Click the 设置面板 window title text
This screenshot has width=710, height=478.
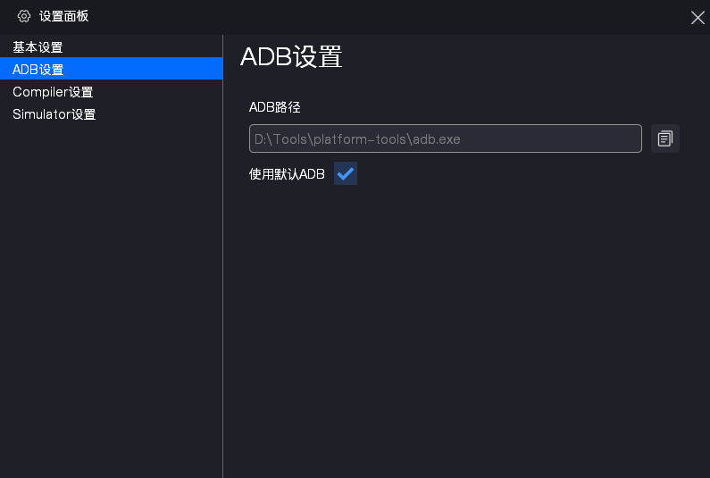tap(63, 16)
